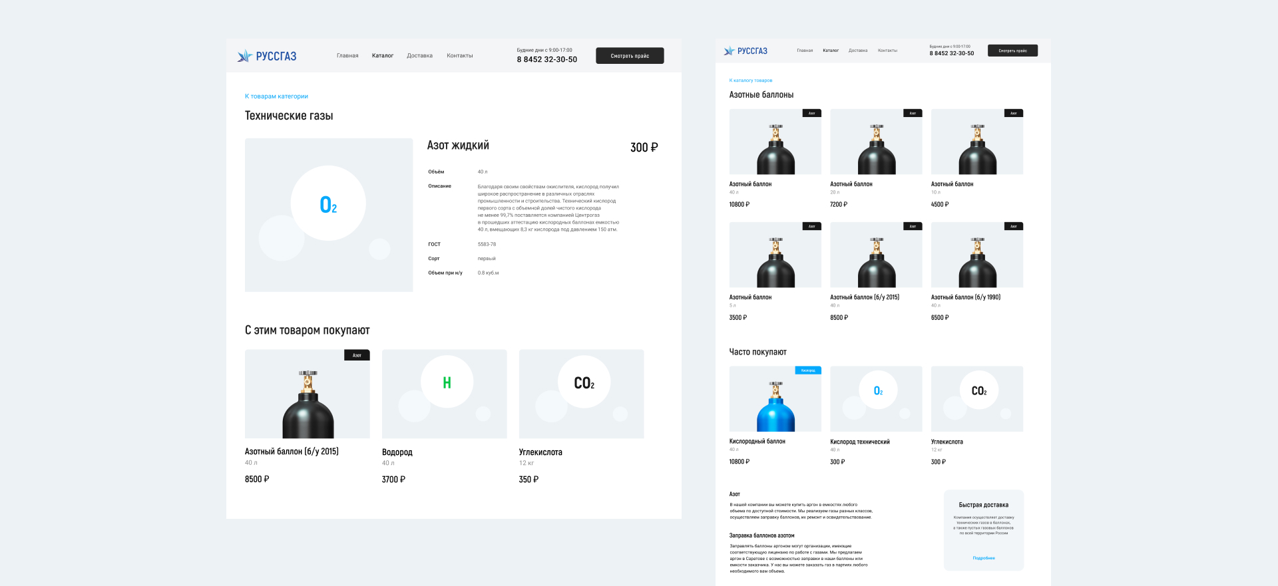The width and height of the screenshot is (1278, 586).
Task: Open the black cylinder image priced 8500 ₽ on left page
Action: coord(308,394)
